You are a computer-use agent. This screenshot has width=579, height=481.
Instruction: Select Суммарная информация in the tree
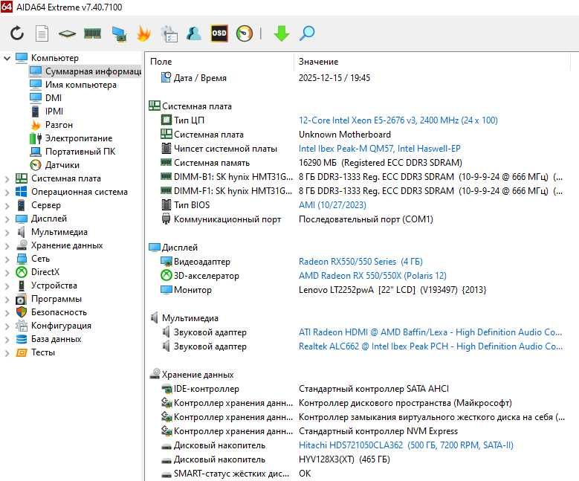pyautogui.click(x=85, y=71)
